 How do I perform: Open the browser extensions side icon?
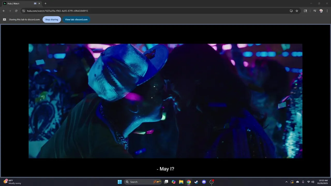coord(305,11)
